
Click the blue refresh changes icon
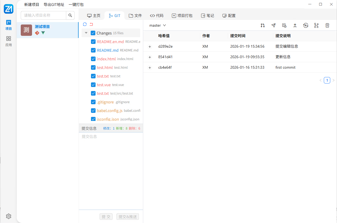(x=85, y=24)
